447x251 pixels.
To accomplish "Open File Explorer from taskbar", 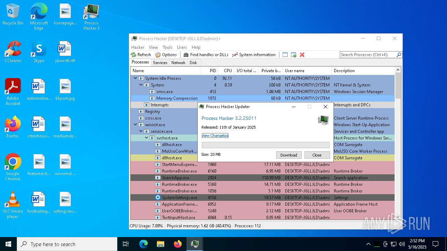I will (160, 244).
